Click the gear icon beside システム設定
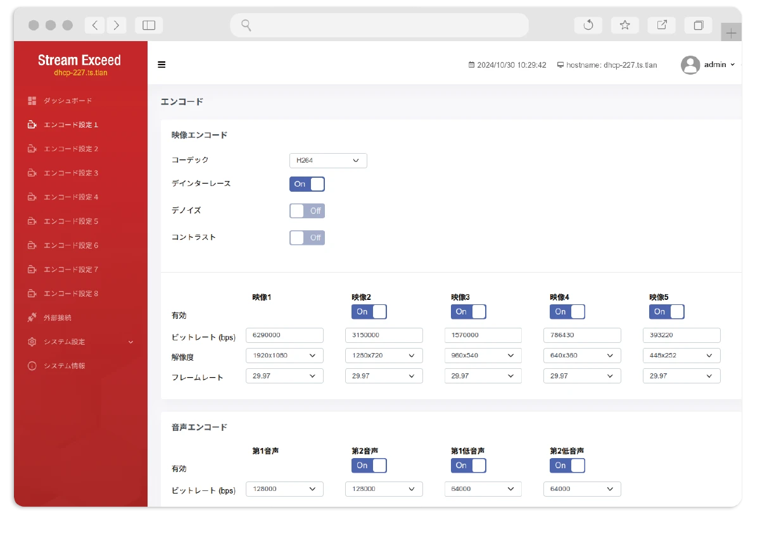This screenshot has height=534, width=760. pyautogui.click(x=32, y=342)
